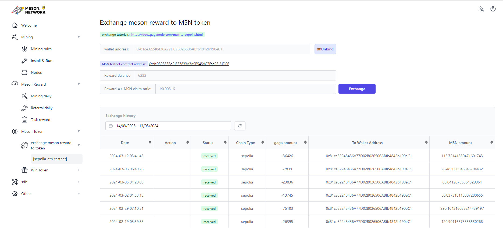This screenshot has height=228, width=503.
Task: Click MSN amount 50.837318118807280655
Action: pyautogui.click(x=462, y=195)
